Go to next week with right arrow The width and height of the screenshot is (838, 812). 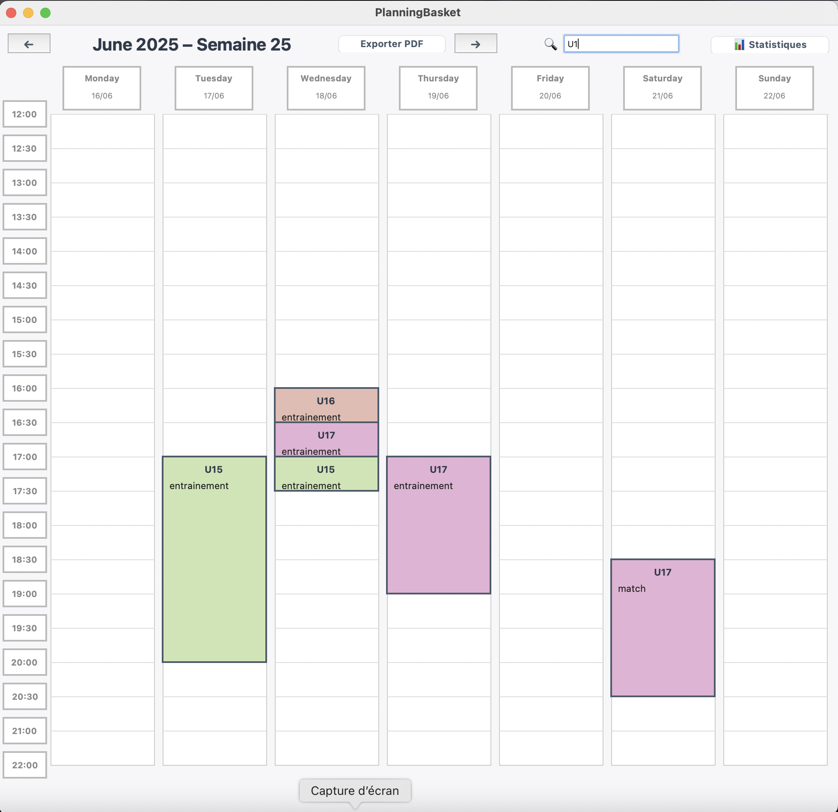coord(475,44)
